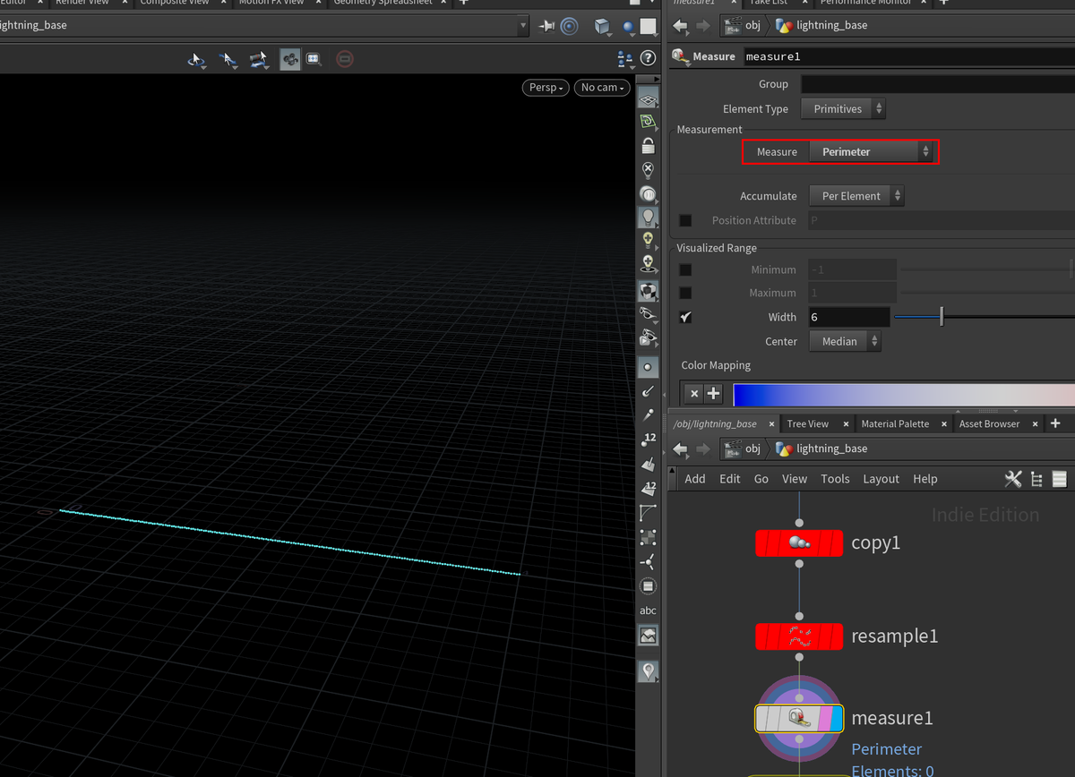Image resolution: width=1075 pixels, height=777 pixels.
Task: Open the Measure Perimeter dropdown
Action: tap(871, 152)
